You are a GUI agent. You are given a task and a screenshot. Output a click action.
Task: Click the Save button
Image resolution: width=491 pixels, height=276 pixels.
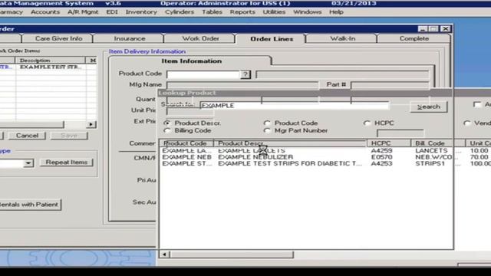[x=69, y=136]
